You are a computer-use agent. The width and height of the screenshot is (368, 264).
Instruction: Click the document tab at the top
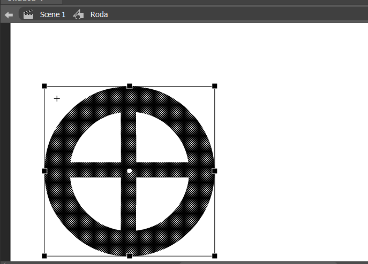click(x=31, y=2)
